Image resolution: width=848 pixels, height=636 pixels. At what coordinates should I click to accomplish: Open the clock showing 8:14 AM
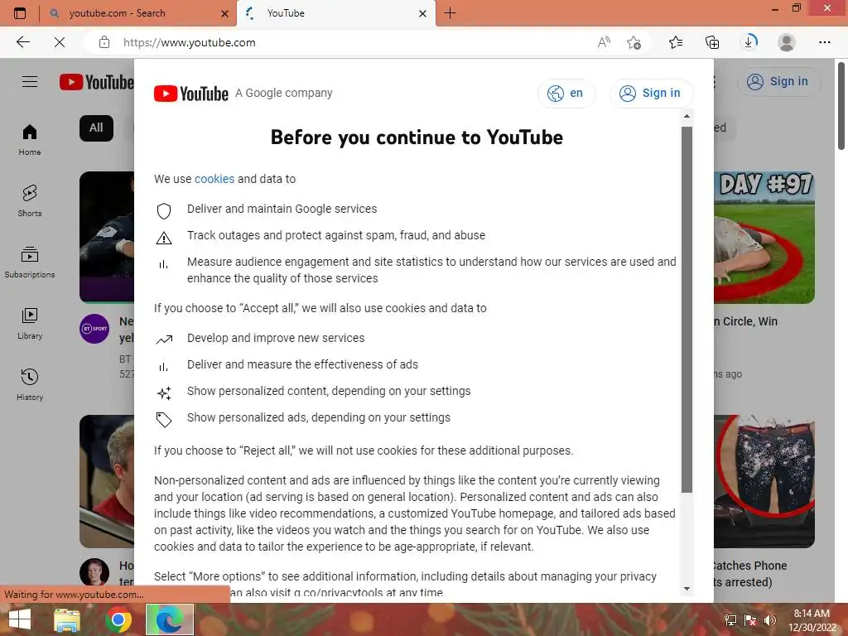pyautogui.click(x=812, y=620)
